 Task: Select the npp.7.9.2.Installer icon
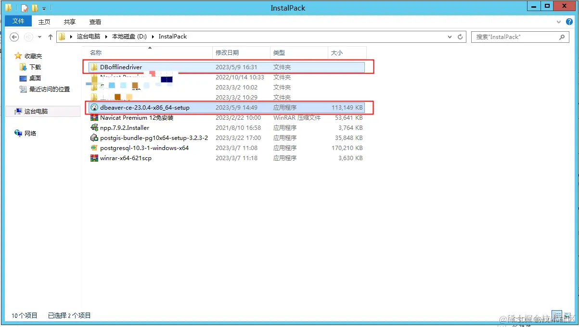click(x=94, y=128)
